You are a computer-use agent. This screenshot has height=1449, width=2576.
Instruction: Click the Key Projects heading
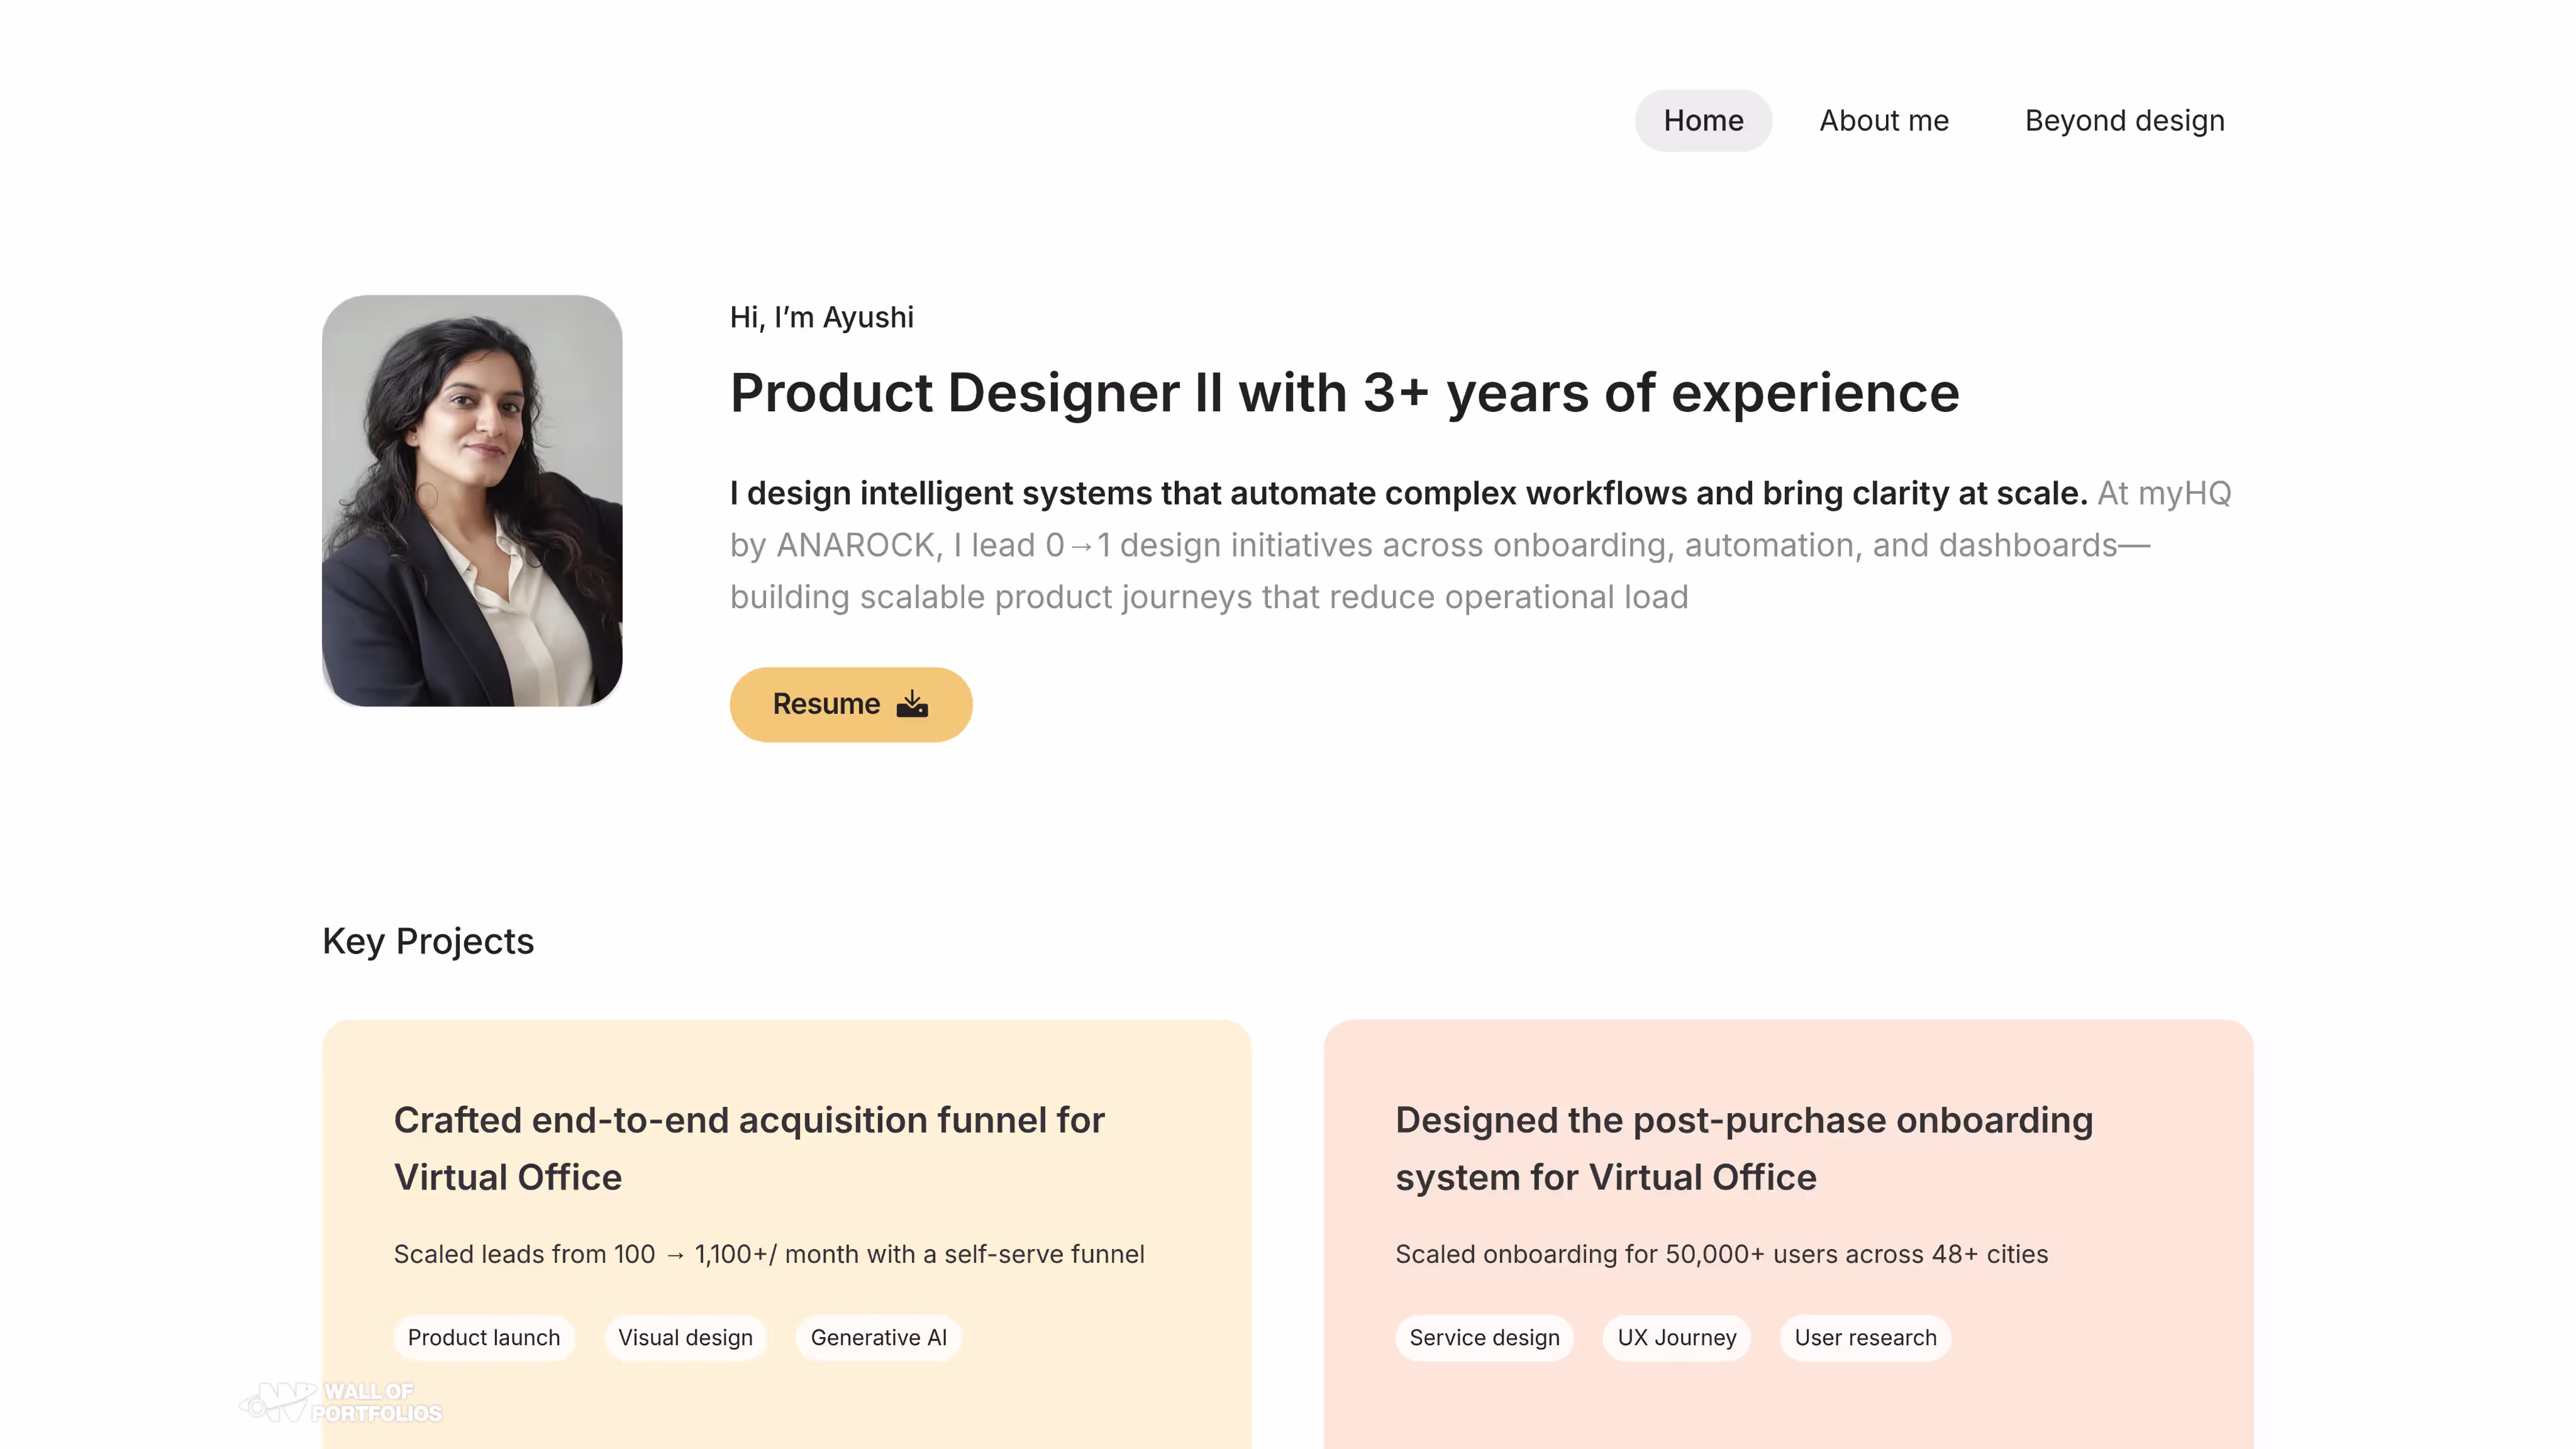tap(428, 941)
